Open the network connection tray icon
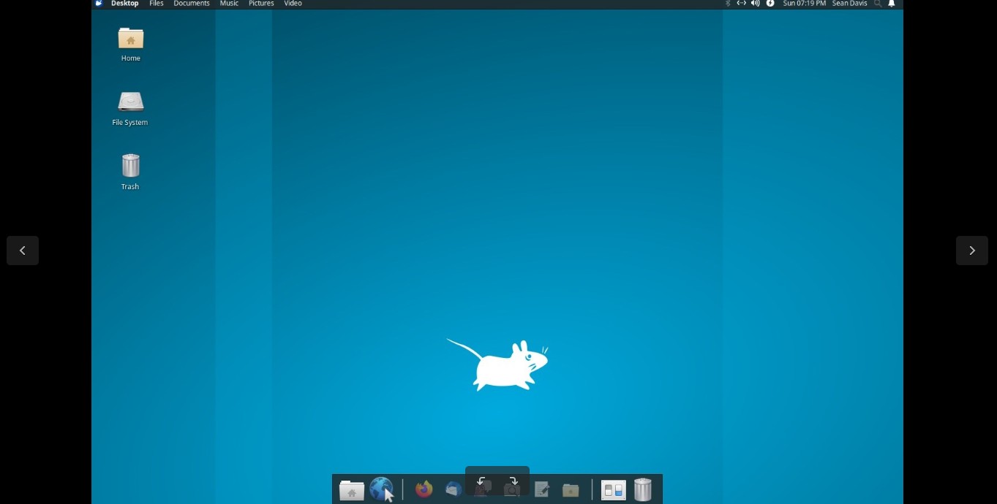 [741, 4]
